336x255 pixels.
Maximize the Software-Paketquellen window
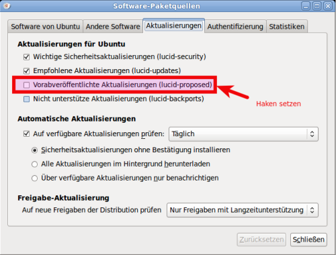317,6
